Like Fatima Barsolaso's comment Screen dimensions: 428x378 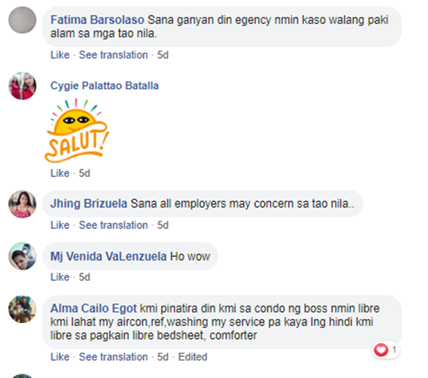tap(60, 55)
